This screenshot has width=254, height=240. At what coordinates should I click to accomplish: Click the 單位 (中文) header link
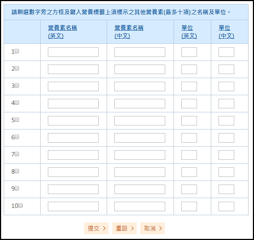pos(226,32)
